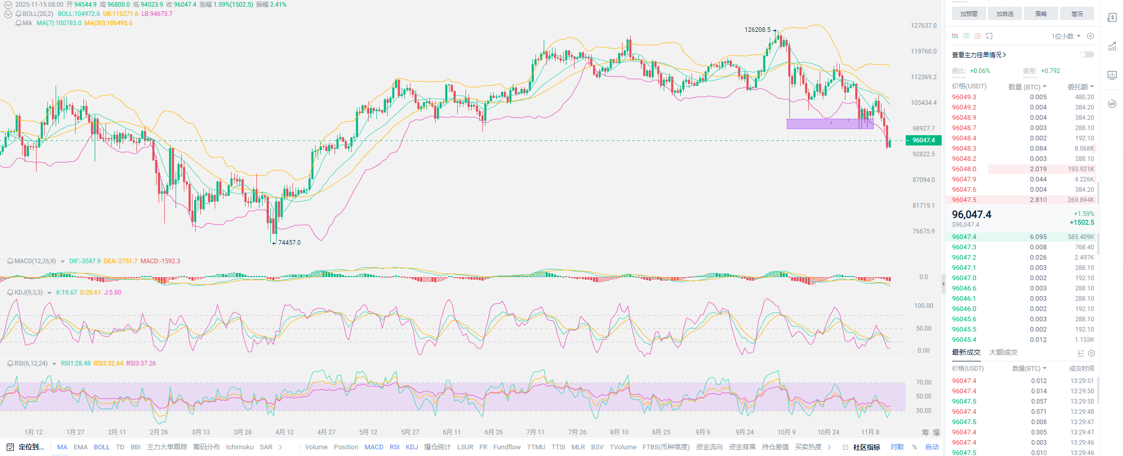Click the dollar bill icon in right sidebar
This screenshot has width=1124, height=456.
click(x=1112, y=18)
